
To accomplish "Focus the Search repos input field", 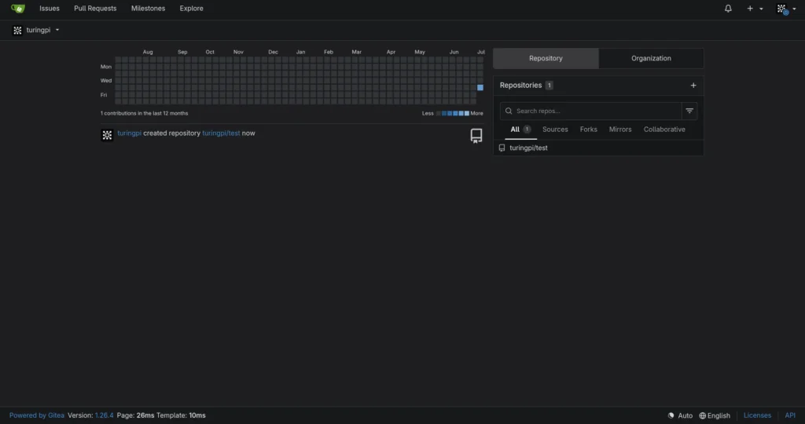I will 591,111.
